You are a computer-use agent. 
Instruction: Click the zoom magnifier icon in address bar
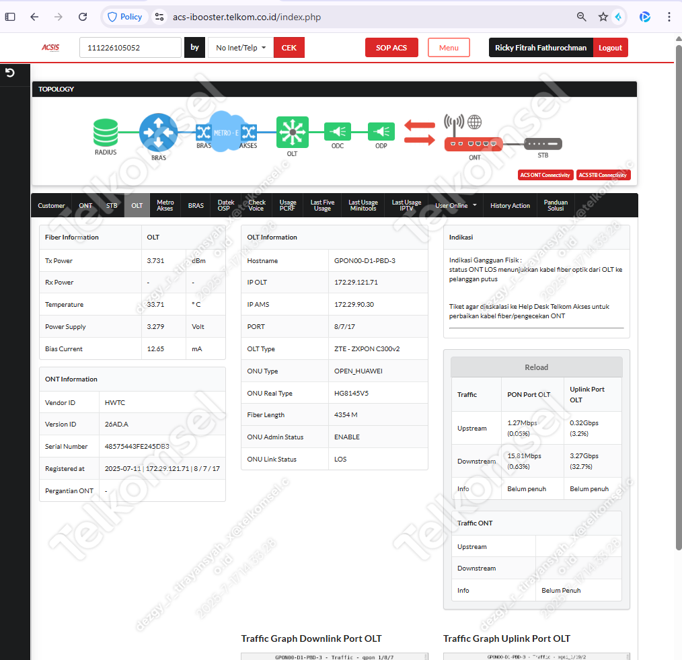click(582, 17)
